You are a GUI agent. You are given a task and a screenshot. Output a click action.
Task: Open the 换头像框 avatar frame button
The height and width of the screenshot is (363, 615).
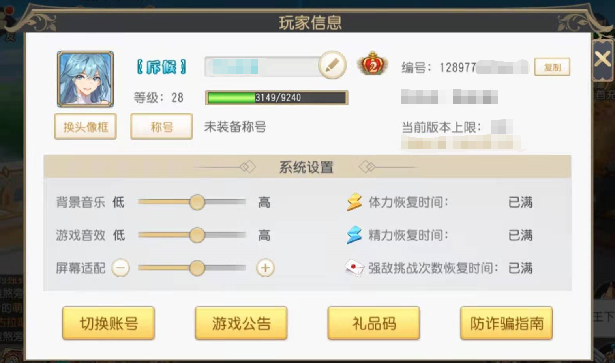[85, 127]
